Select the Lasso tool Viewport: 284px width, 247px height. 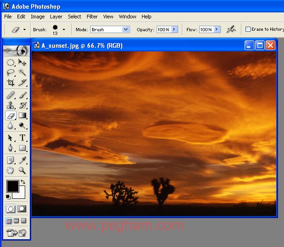coord(11,73)
